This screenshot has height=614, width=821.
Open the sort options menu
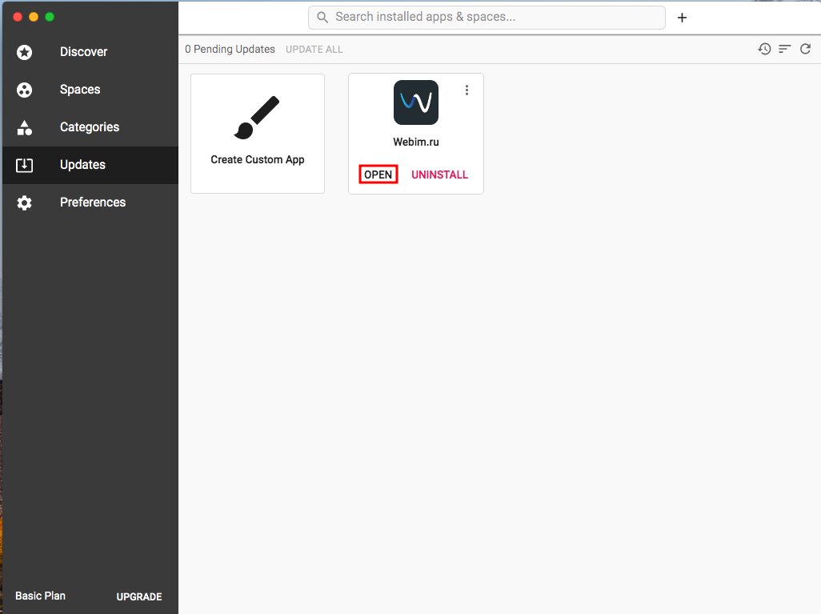click(785, 49)
